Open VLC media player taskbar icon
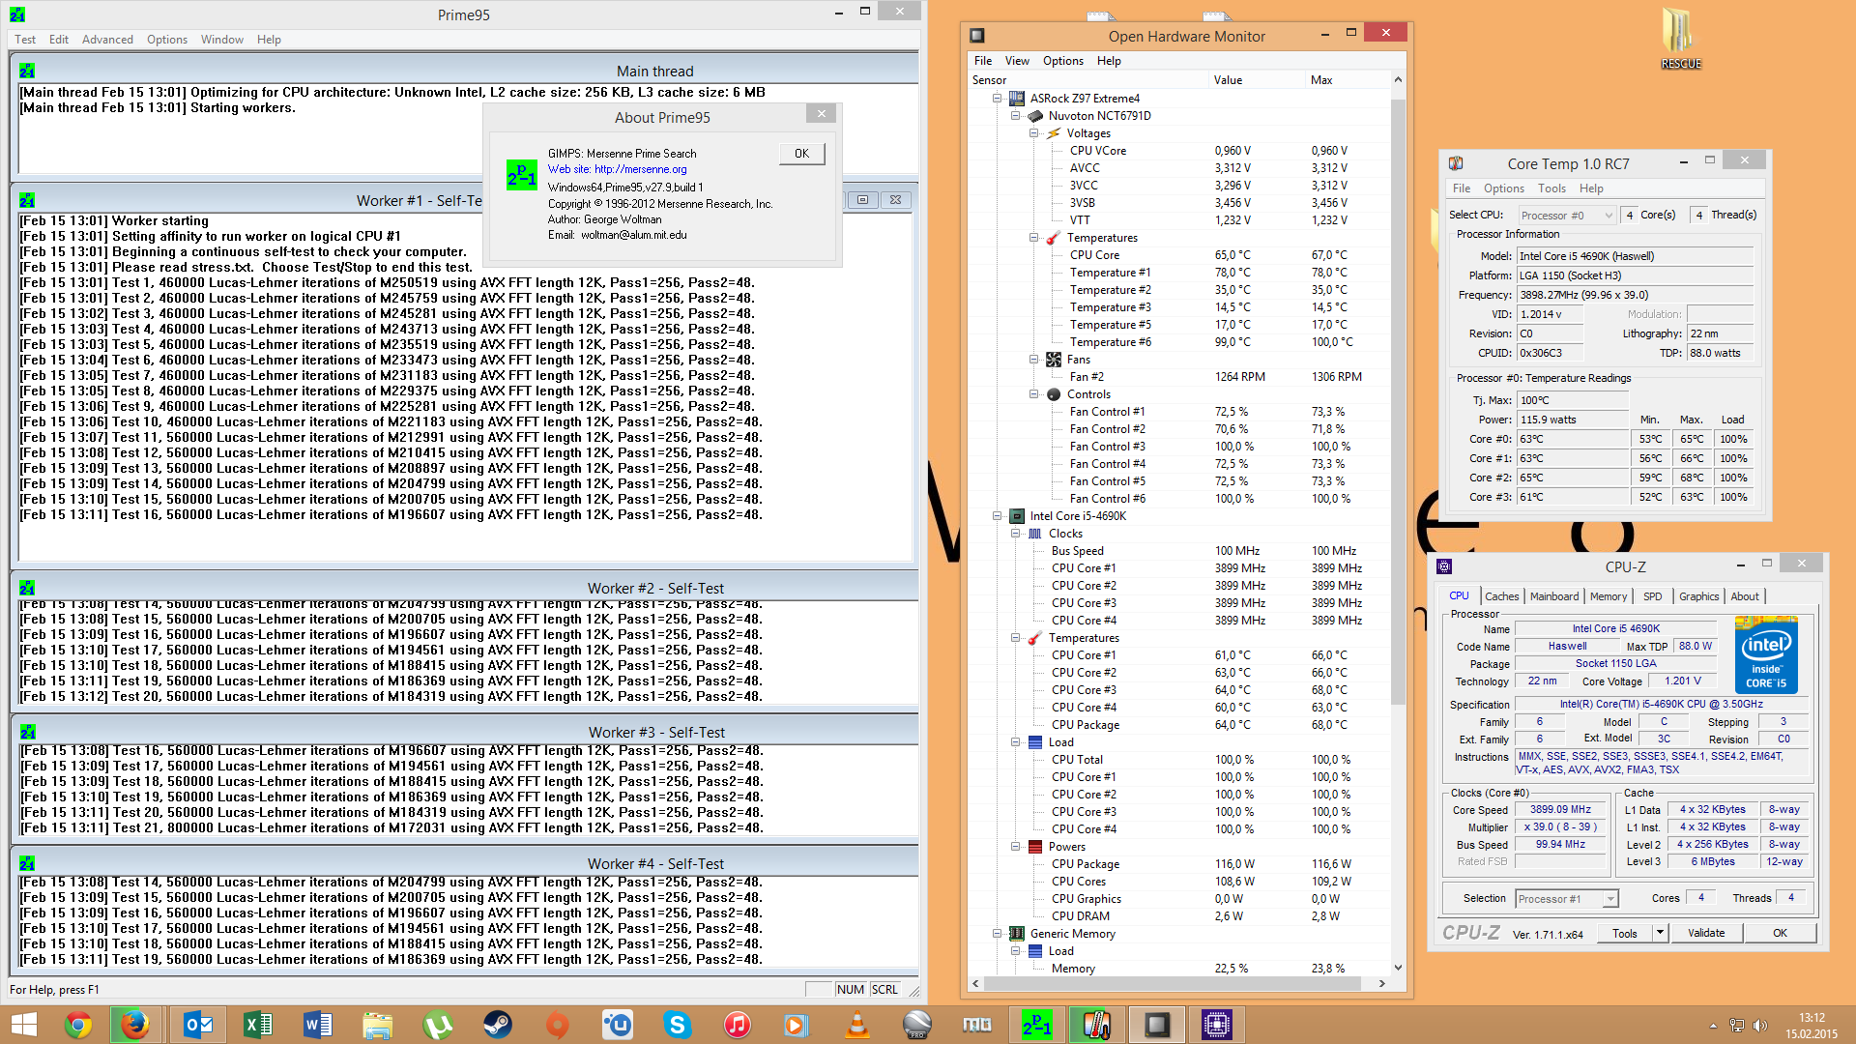This screenshot has width=1856, height=1044. coord(856,1024)
